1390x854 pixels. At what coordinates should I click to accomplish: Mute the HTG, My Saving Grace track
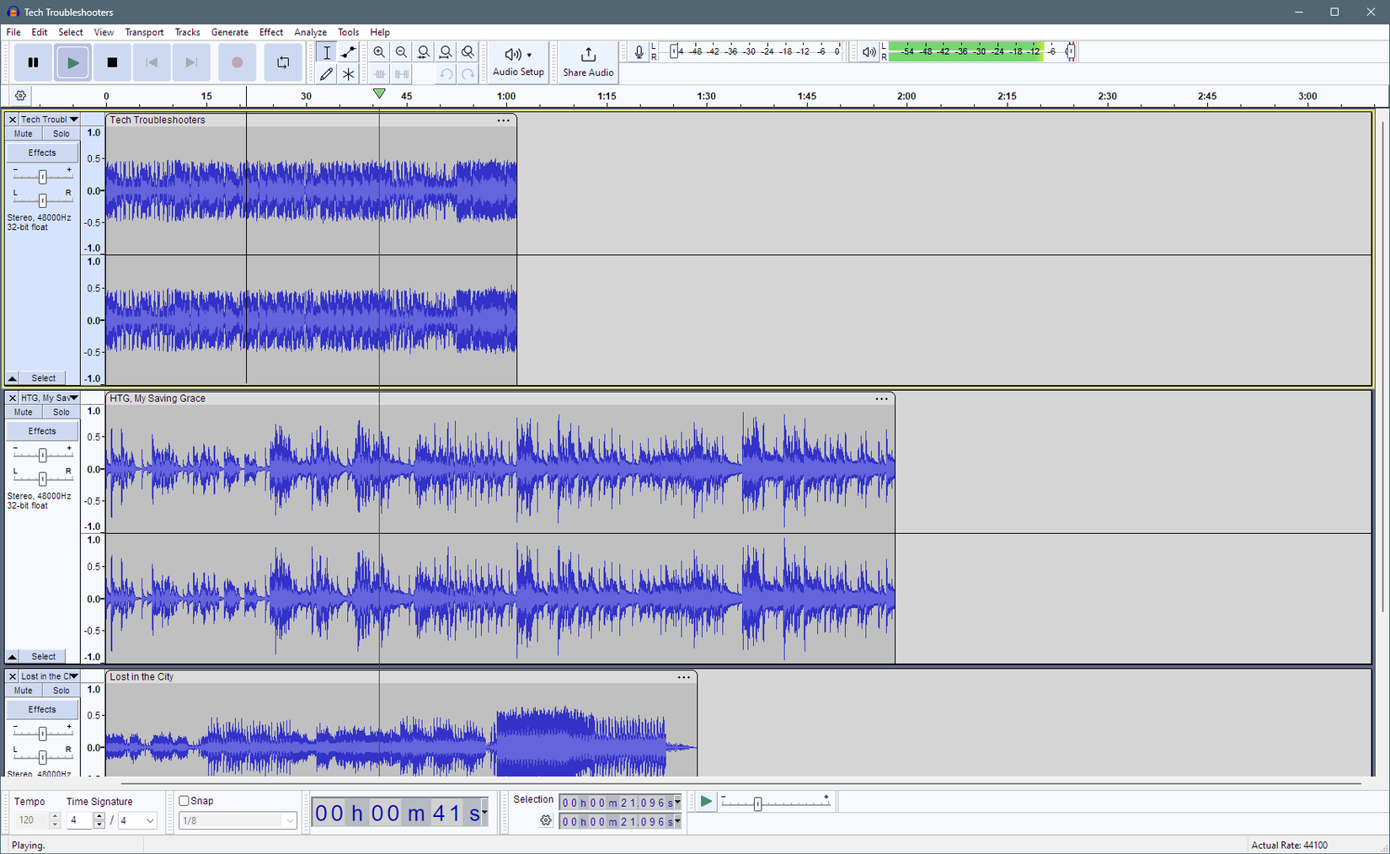click(x=24, y=412)
